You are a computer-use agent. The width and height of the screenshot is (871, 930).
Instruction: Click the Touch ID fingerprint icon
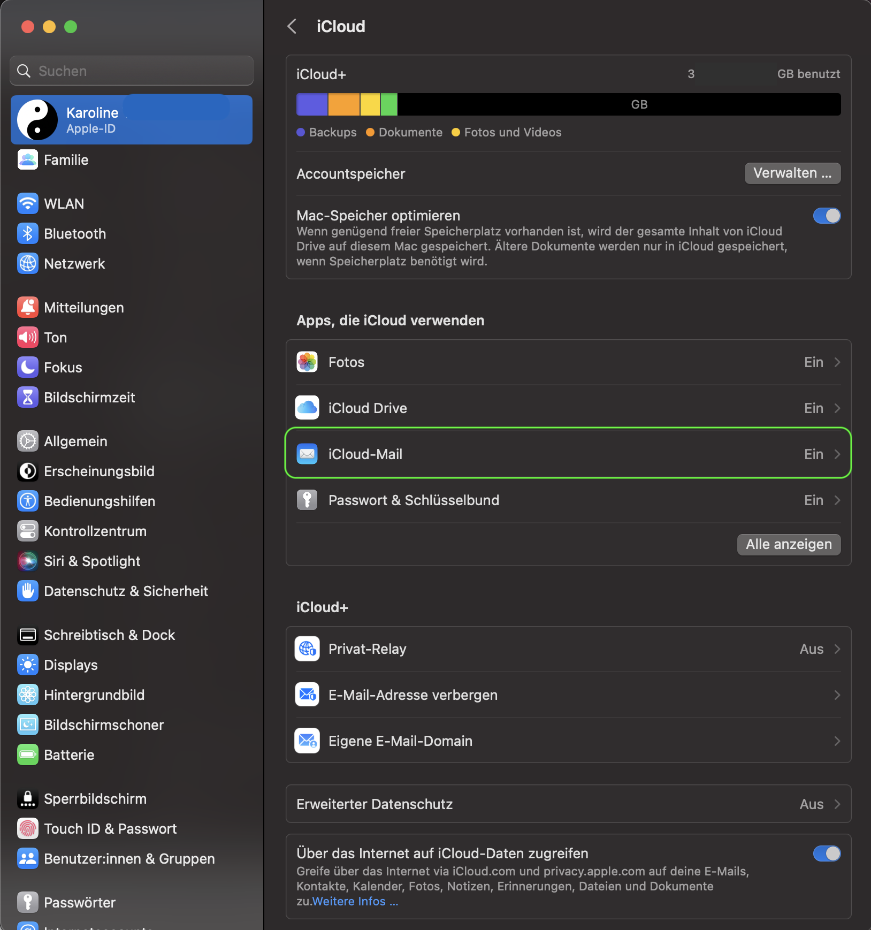point(28,828)
